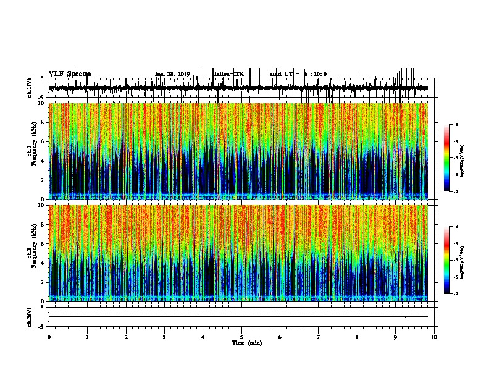Image resolution: width=489 pixels, height=378 pixels.
Task: Click the ch.1 colorbar log(PSD) label
Action: (462, 161)
